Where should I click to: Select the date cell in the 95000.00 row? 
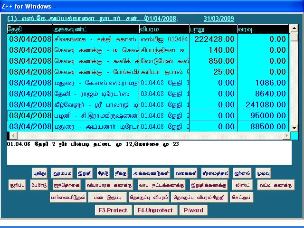click(30, 115)
